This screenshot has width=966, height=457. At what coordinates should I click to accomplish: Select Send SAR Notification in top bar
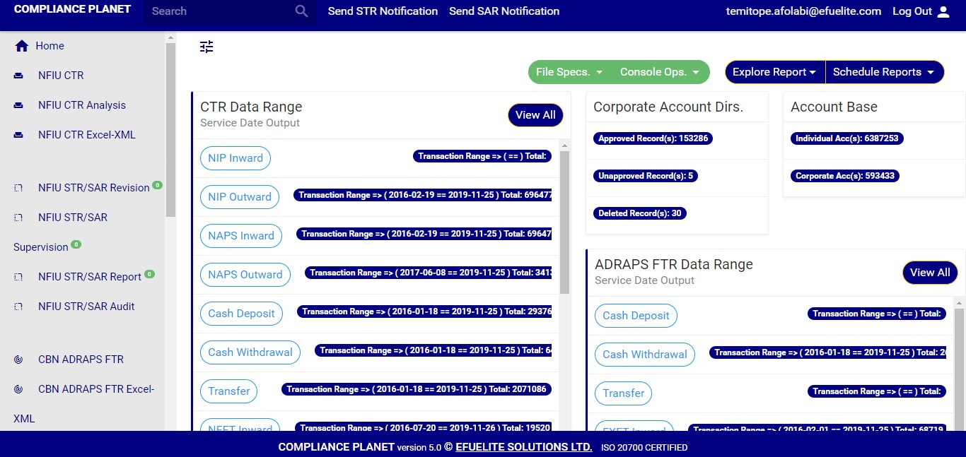tap(504, 11)
